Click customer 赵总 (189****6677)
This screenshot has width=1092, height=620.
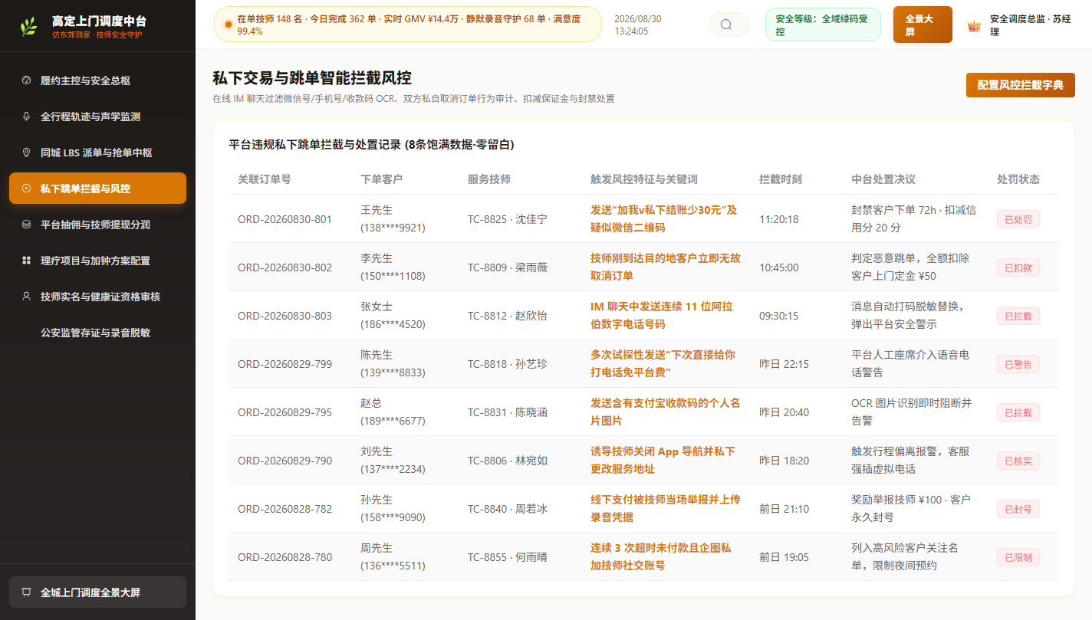[393, 412]
